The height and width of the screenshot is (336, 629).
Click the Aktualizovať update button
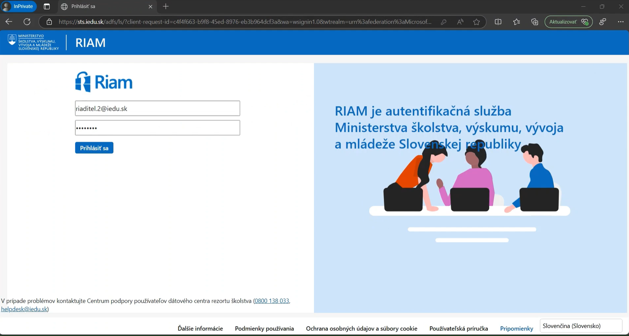click(x=568, y=22)
